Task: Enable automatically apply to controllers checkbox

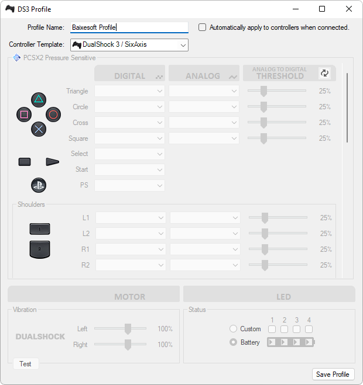Action: tap(203, 27)
